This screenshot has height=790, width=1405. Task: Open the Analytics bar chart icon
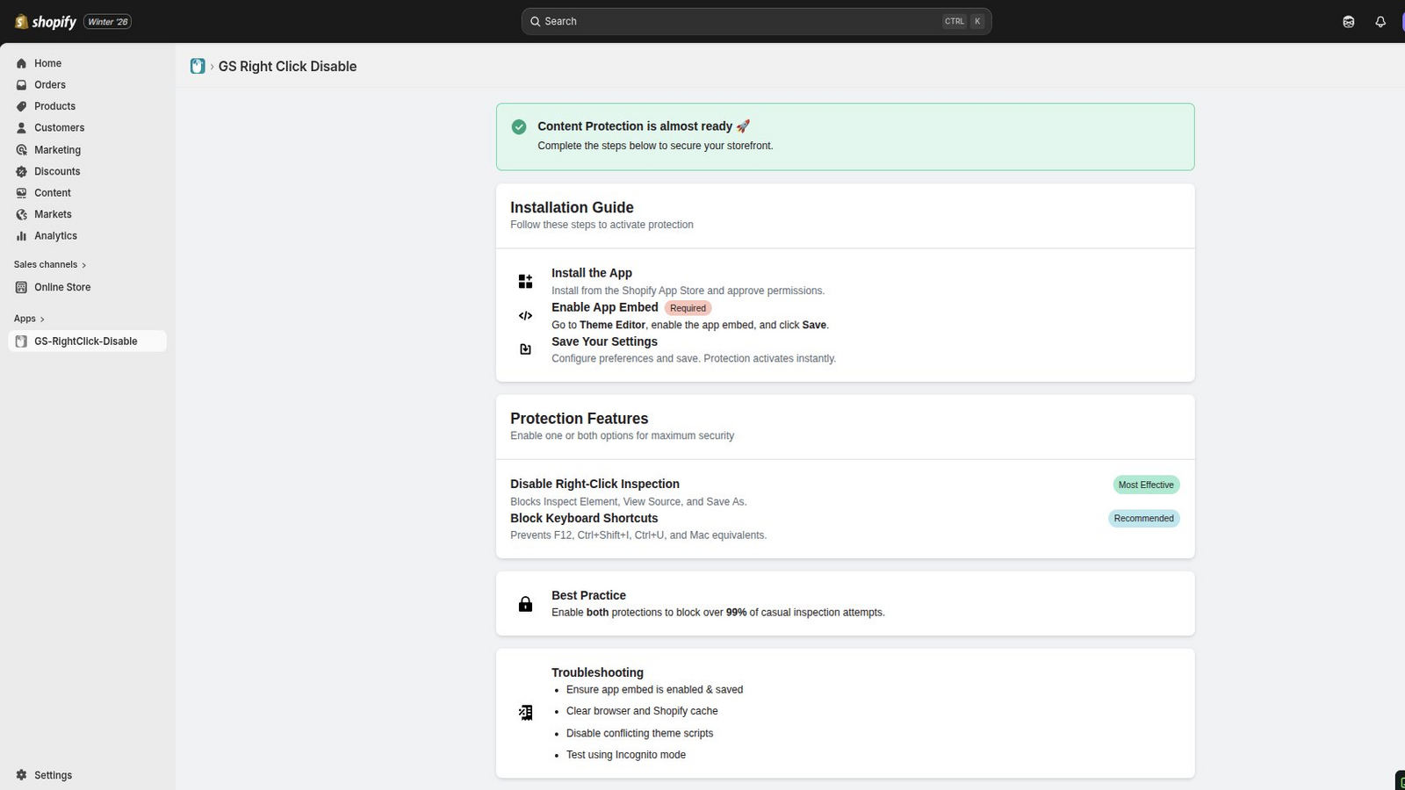22,236
